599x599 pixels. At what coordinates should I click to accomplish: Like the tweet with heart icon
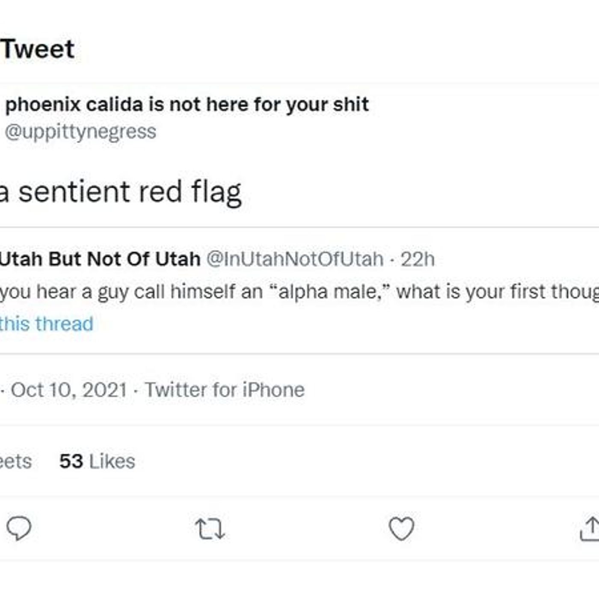(401, 528)
